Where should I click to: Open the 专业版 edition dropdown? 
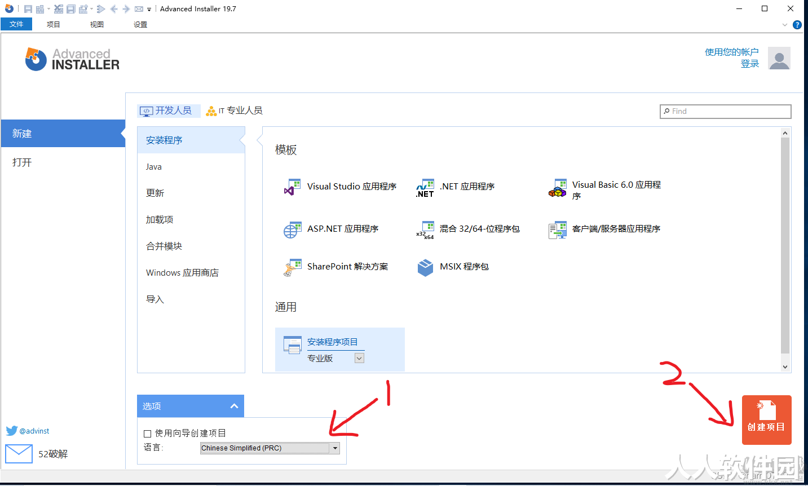pyautogui.click(x=359, y=358)
